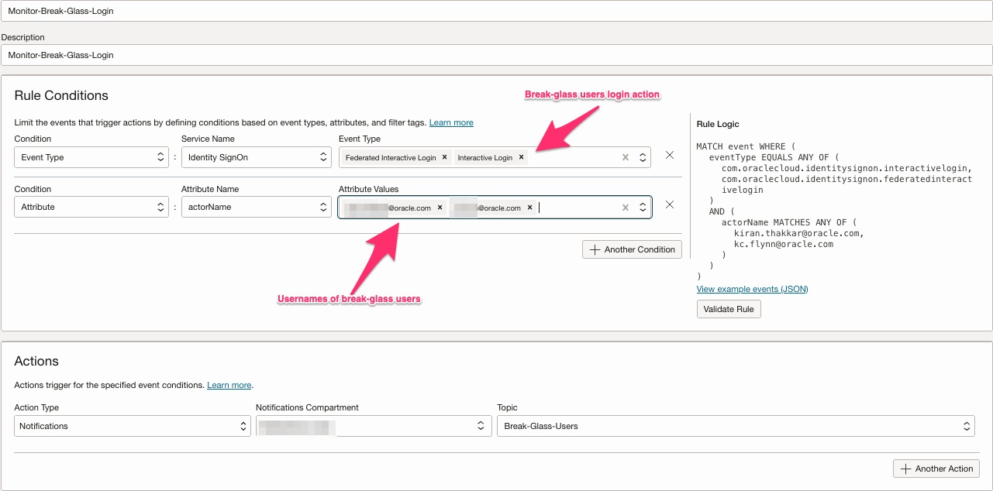Remove the Federated Interactive Login tag
The height and width of the screenshot is (491, 993).
(x=444, y=157)
